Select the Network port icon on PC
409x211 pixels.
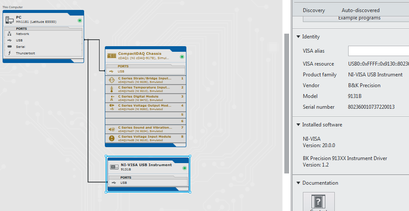9,34
